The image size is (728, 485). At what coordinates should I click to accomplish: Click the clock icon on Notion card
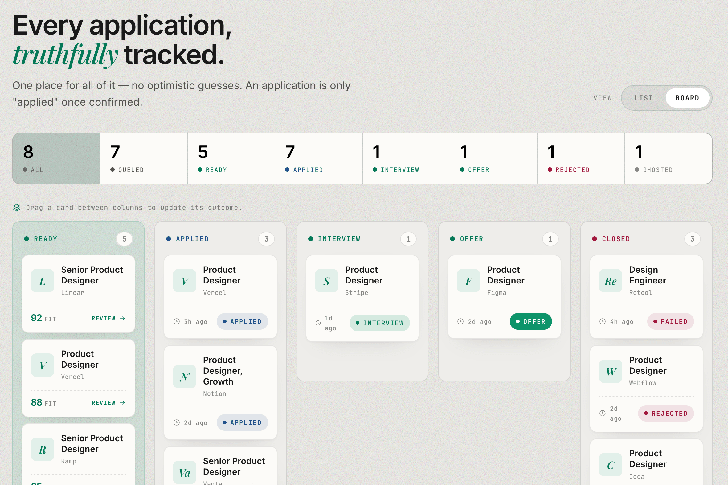point(177,422)
